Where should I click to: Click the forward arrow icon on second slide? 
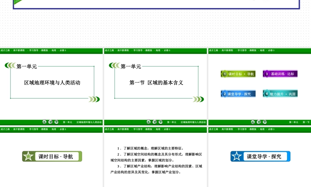[x=160, y=122]
